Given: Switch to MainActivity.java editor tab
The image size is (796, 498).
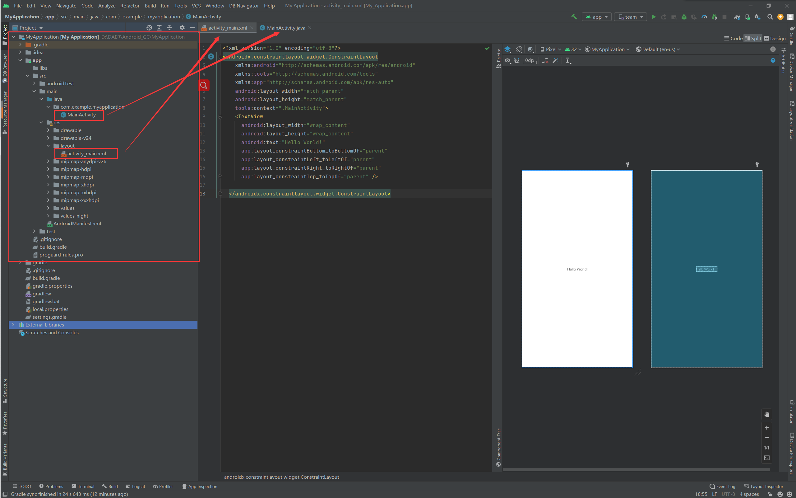Looking at the screenshot, I should (285, 28).
